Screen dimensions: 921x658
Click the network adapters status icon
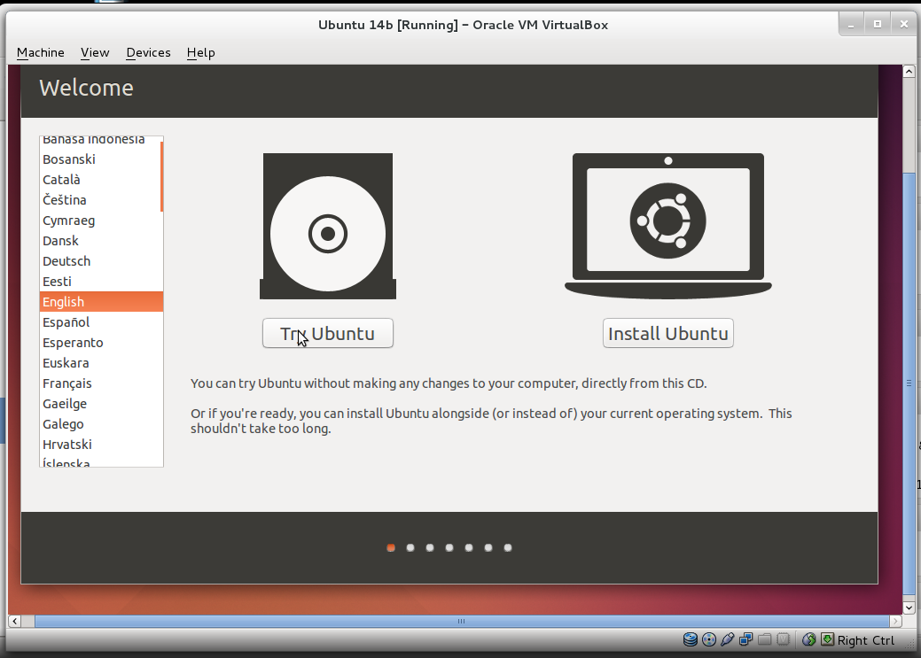click(x=746, y=639)
